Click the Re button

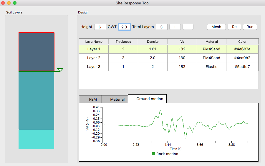coord(234,27)
